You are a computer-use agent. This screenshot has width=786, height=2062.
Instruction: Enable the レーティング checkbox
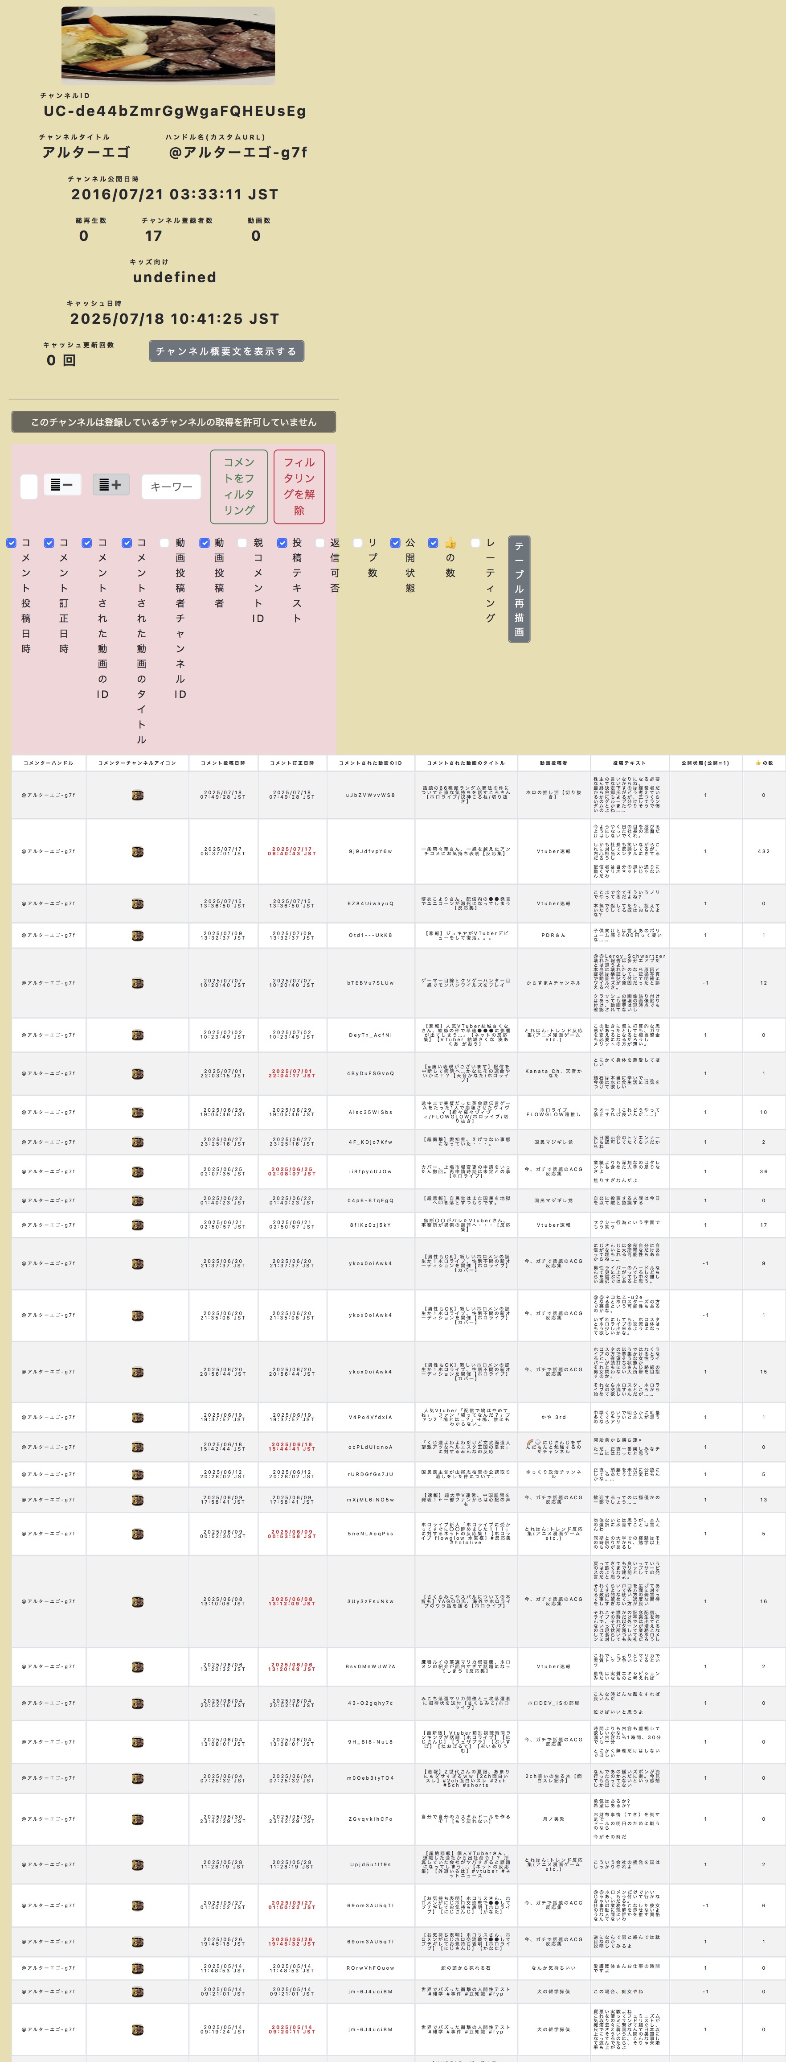tap(476, 543)
